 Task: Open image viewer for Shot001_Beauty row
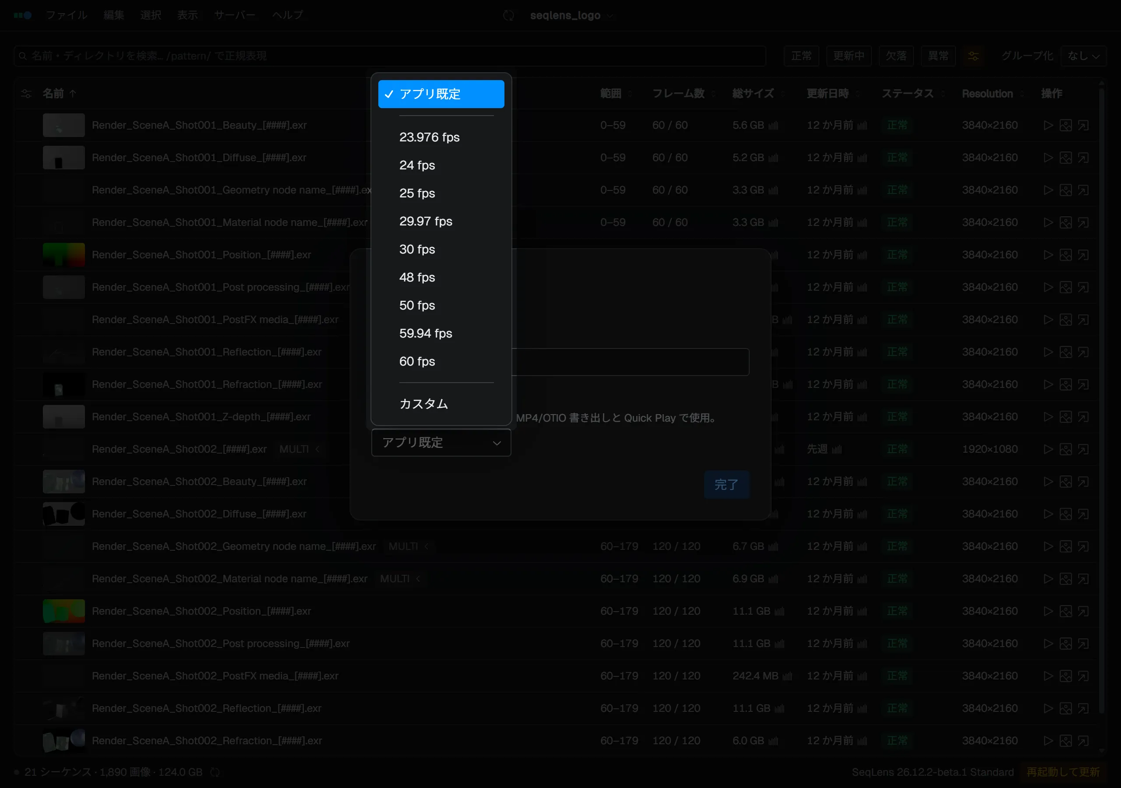[1065, 126]
